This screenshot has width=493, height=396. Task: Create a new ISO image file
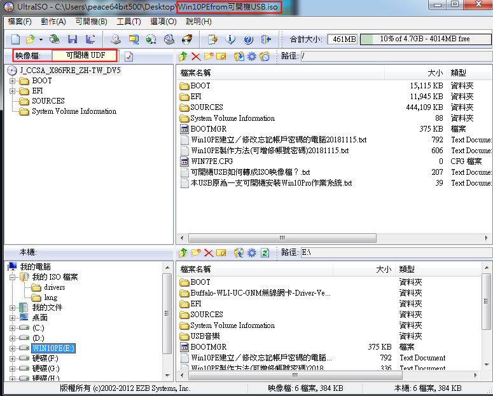(15, 39)
